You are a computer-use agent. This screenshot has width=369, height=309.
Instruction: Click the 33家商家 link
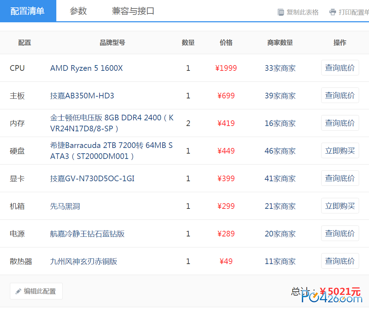click(280, 68)
